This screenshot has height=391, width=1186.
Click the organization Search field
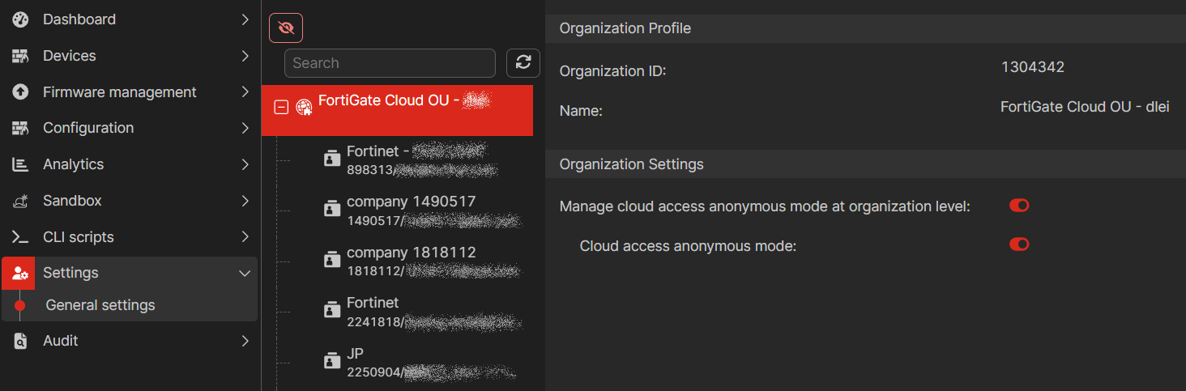tap(390, 63)
